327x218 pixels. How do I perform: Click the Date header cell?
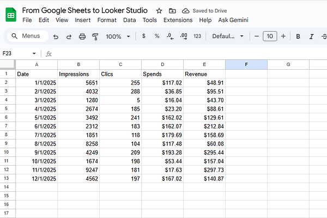click(x=37, y=74)
